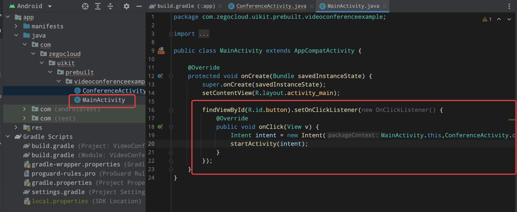Expand the manifests folder

click(16, 26)
